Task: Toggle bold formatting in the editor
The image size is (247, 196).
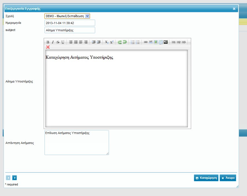Action: click(48, 42)
